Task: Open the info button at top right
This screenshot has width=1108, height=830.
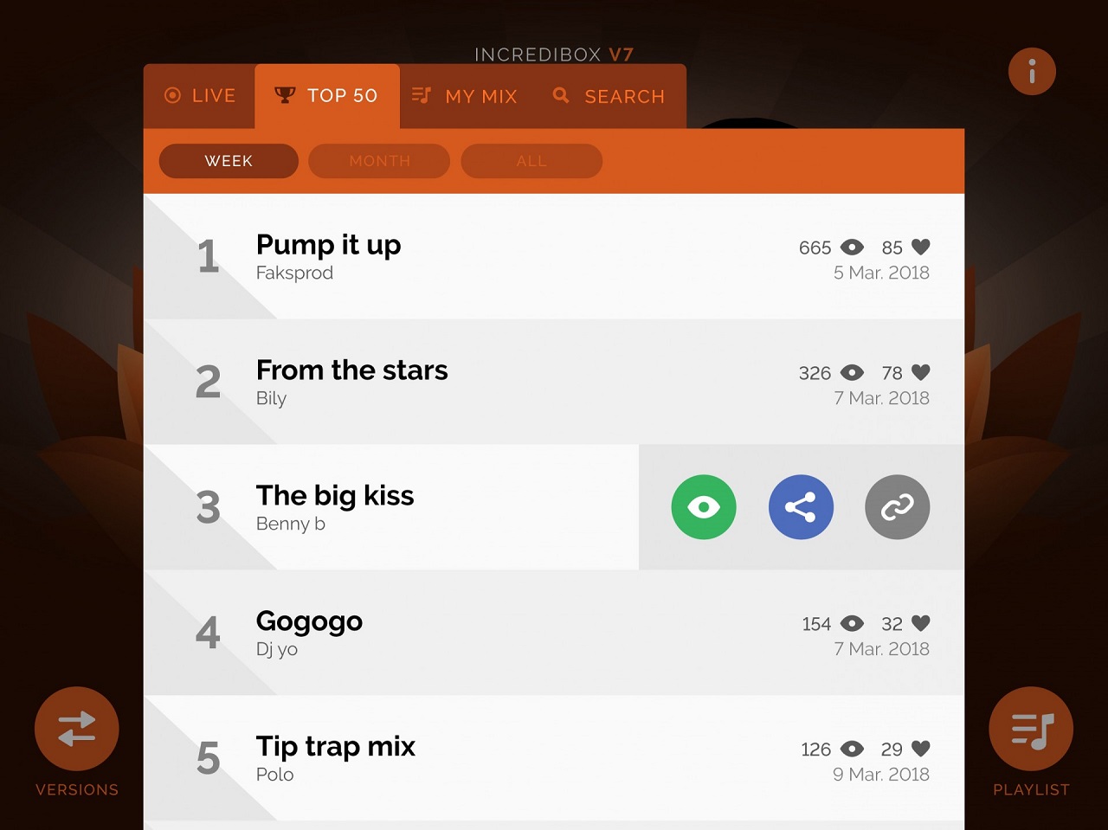Action: [x=1032, y=71]
